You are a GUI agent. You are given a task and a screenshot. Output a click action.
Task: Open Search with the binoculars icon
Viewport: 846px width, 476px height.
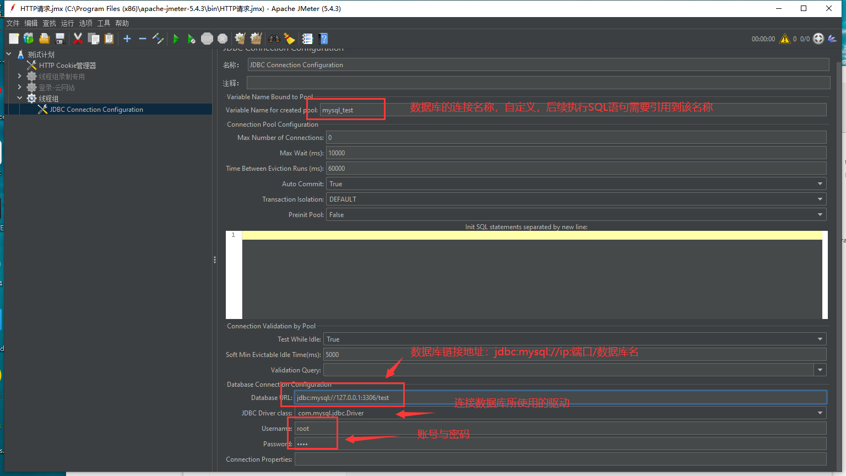point(274,39)
